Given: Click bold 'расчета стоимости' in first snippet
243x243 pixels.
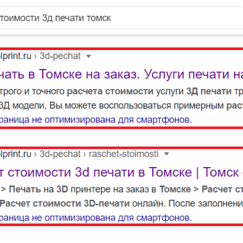Looking at the screenshot, I should coord(110,91).
